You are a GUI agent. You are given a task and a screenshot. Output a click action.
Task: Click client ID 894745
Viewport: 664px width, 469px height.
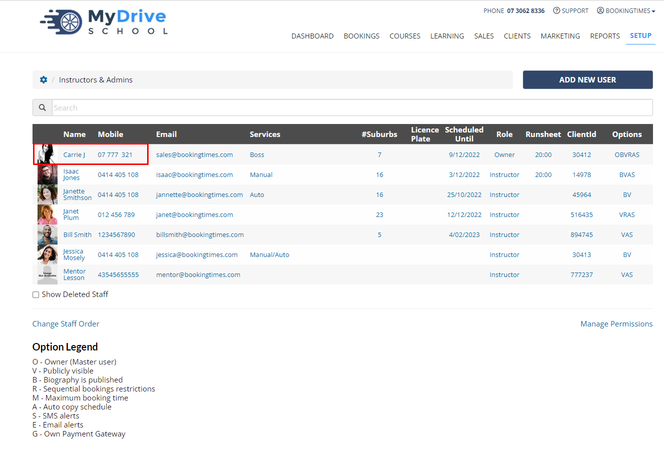click(581, 234)
